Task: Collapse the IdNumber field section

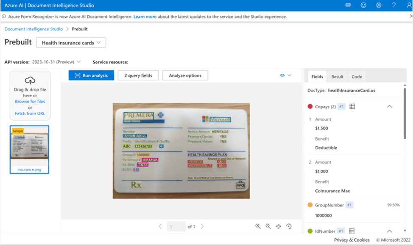Action: pos(389,231)
